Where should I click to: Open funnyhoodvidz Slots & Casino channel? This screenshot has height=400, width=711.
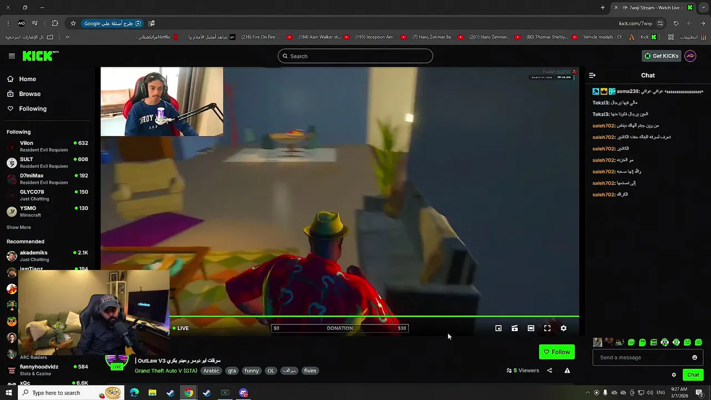coord(48,370)
